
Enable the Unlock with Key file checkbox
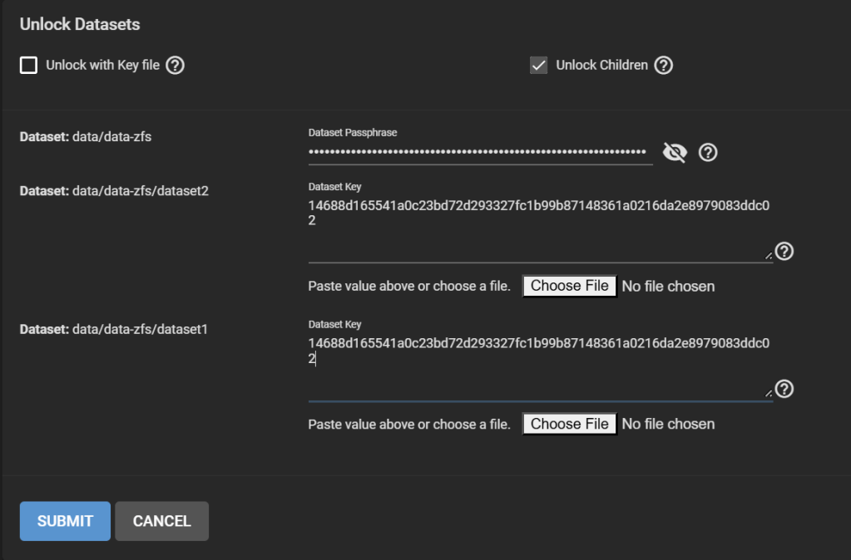click(x=29, y=66)
